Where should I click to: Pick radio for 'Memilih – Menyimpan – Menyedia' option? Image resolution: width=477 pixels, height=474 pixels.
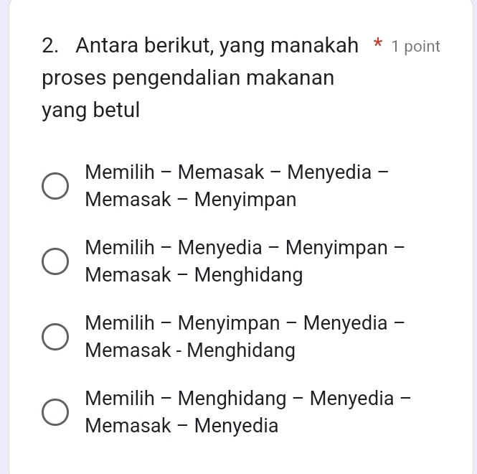point(55,337)
